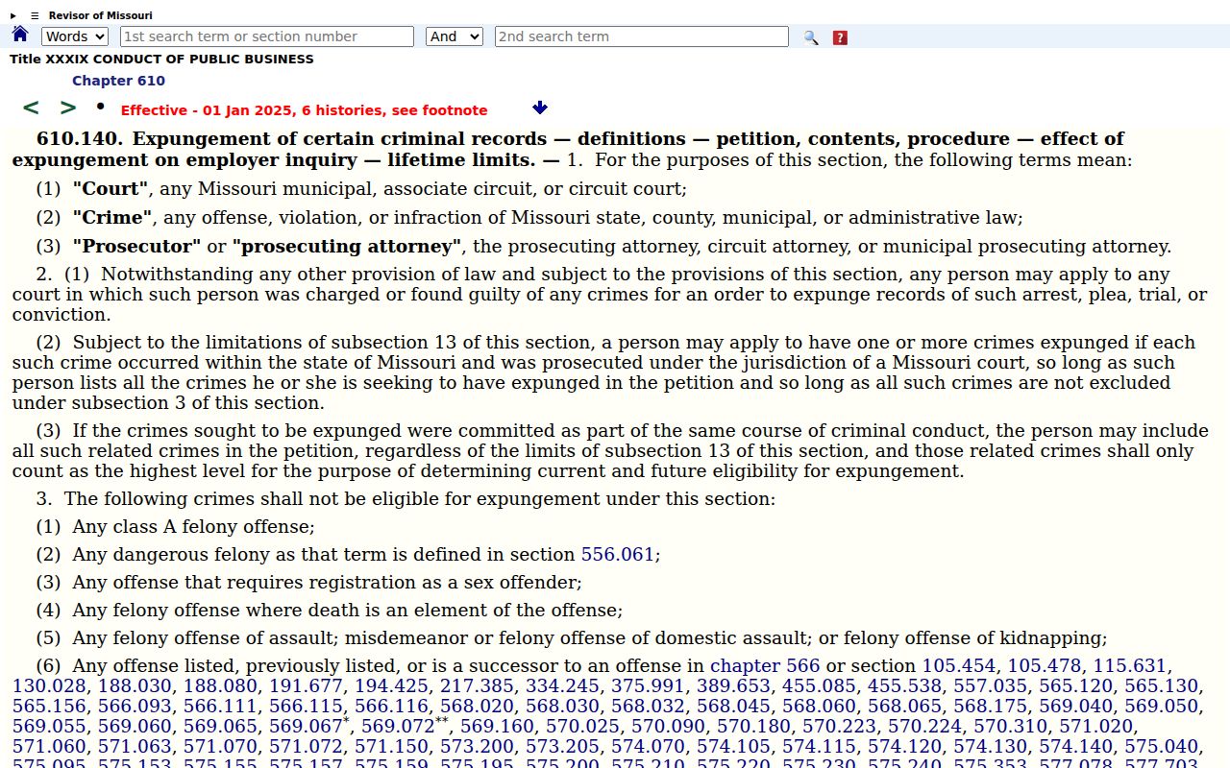Viewport: 1230px width, 768px height.
Task: Select the 610.140 section number heading
Action: 81,138
